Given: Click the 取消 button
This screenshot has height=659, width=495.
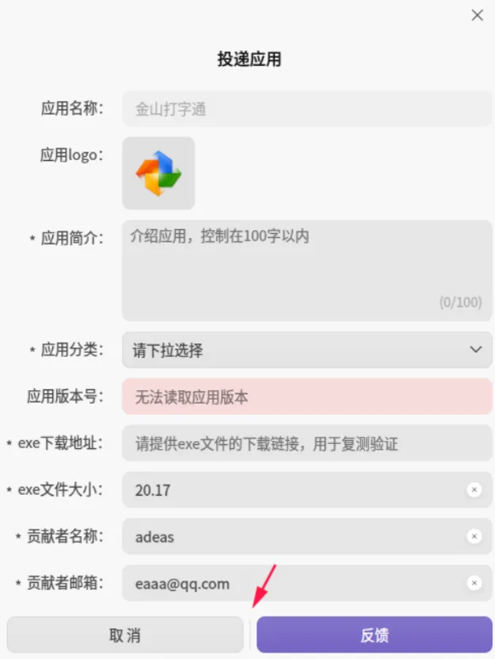Looking at the screenshot, I should click(x=124, y=634).
